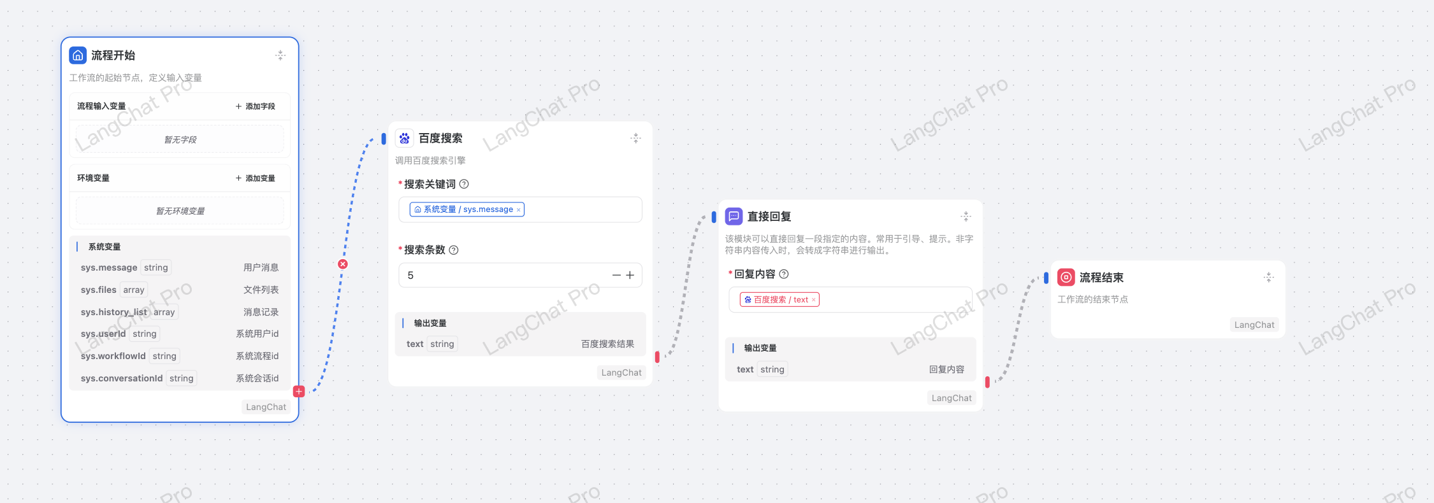
Task: Add a field via 添加字段 button
Action: 256,106
